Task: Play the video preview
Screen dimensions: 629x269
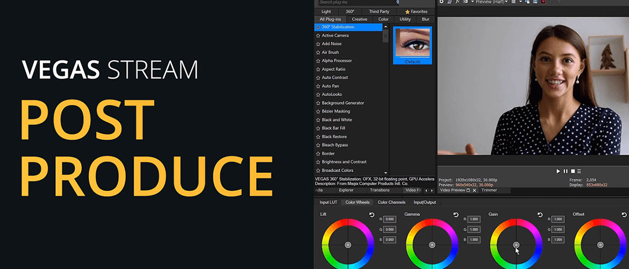Action: pos(558,171)
